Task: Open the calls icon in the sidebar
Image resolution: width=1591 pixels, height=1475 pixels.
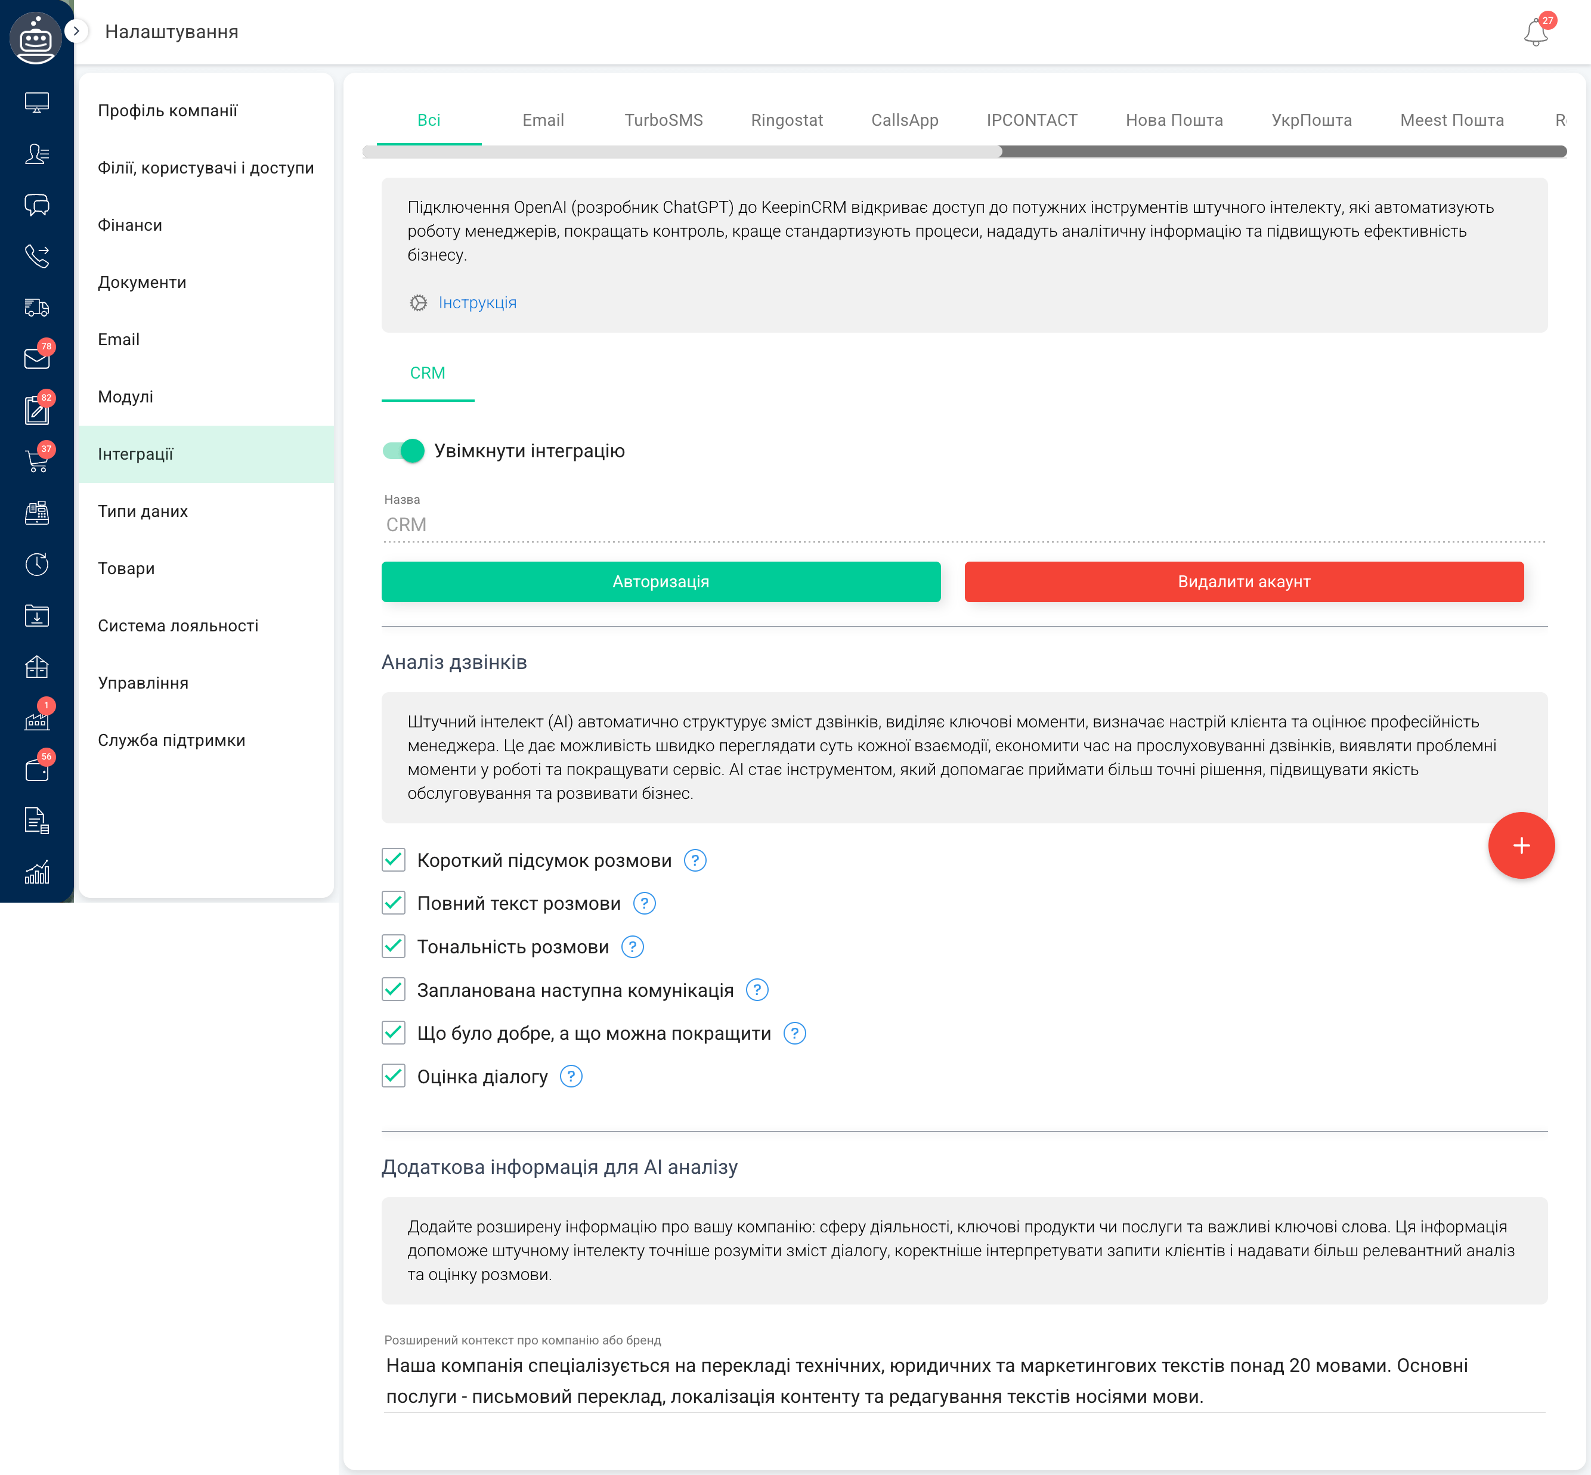Action: 37,256
